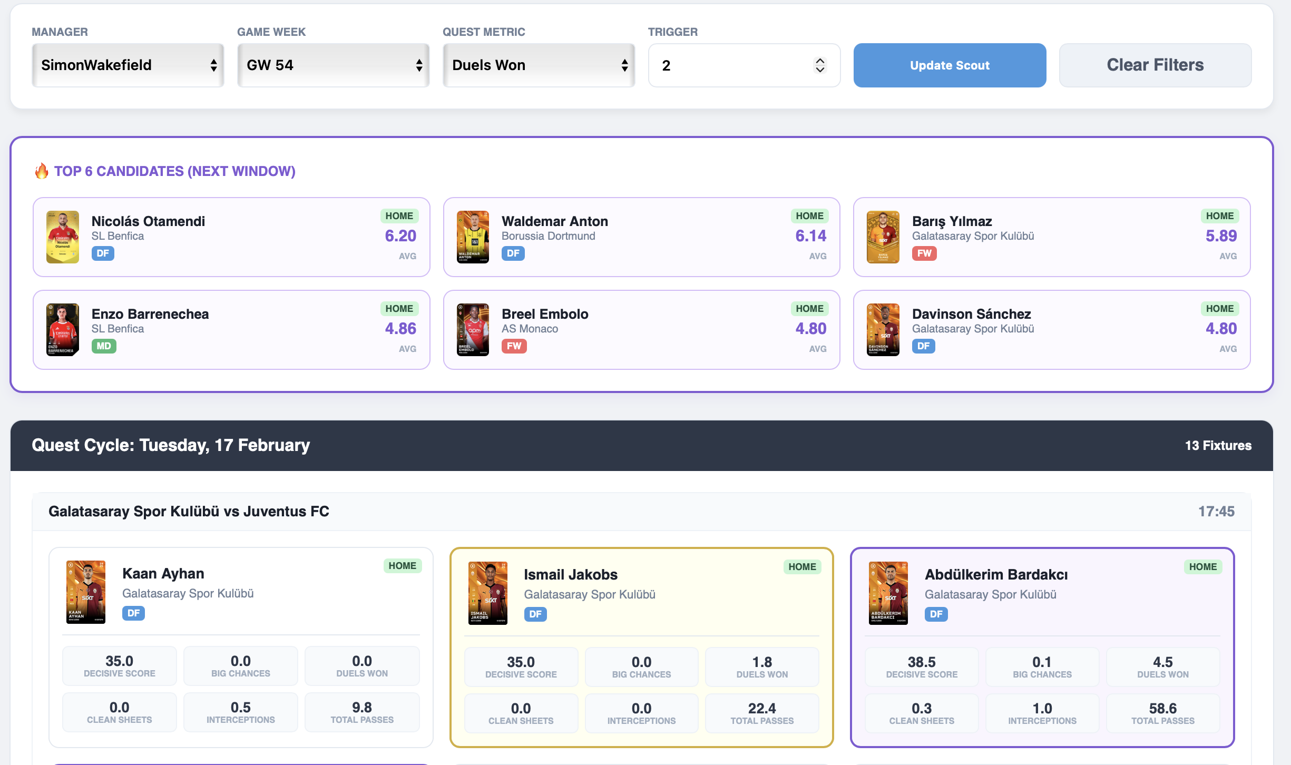This screenshot has width=1291, height=765.
Task: Click Ismail Jakobs' 1.8 Duels Won tile
Action: pyautogui.click(x=762, y=667)
